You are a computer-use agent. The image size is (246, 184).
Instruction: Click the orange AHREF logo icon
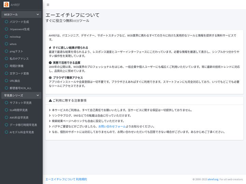[6, 4]
